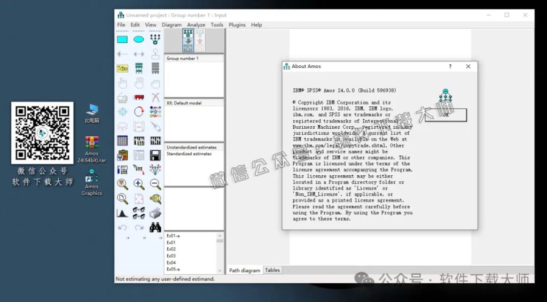Open the multiple-group analysis icon

139,213
